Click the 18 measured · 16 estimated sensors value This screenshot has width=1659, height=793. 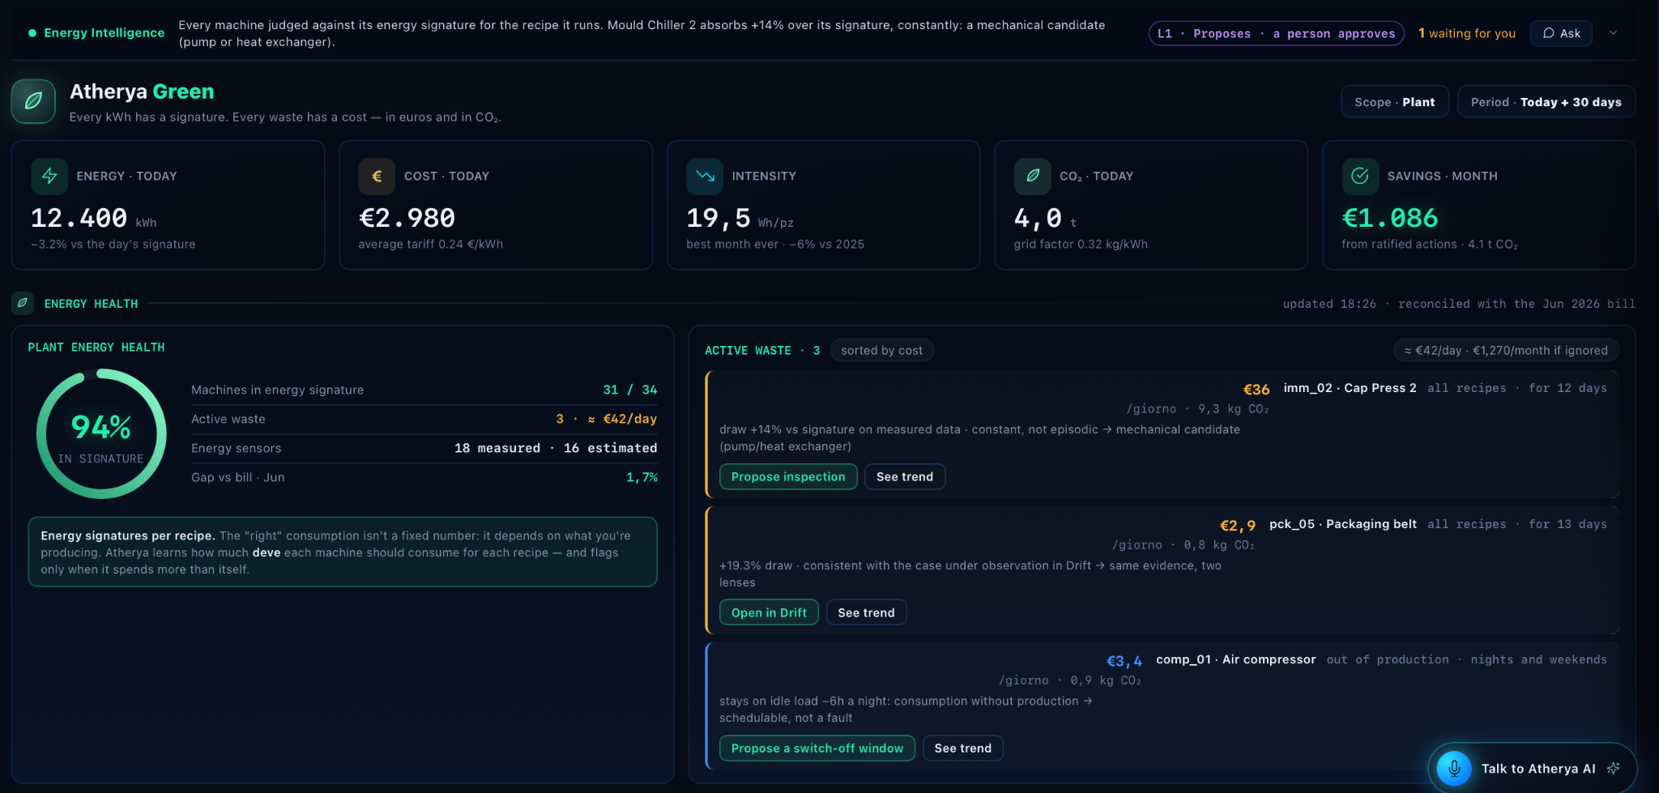[556, 448]
